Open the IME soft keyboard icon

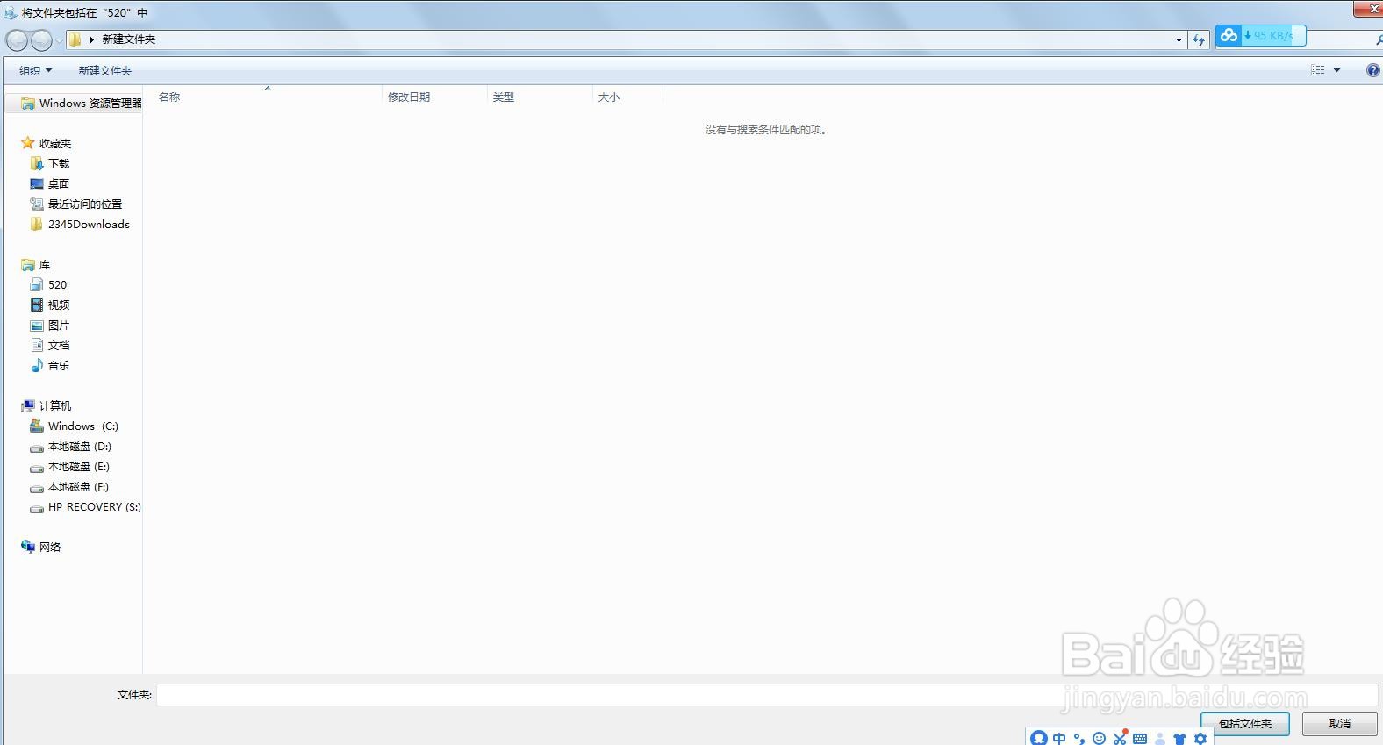[x=1140, y=739]
